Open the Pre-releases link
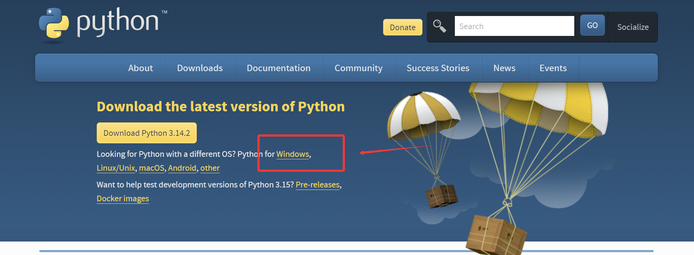Image resolution: width=694 pixels, height=255 pixels. pyautogui.click(x=318, y=185)
